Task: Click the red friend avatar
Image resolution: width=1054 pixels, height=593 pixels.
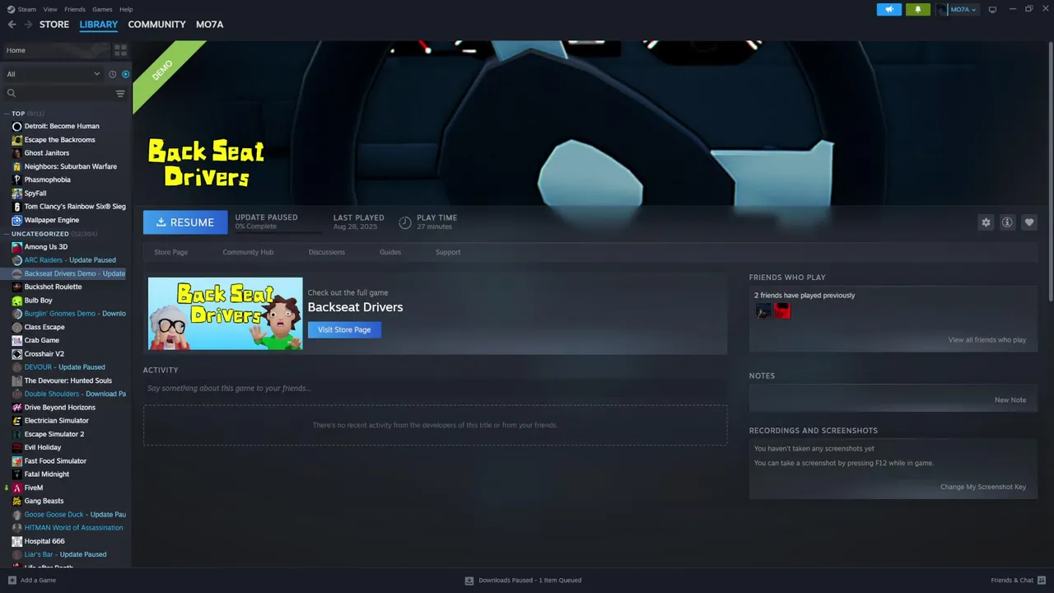Action: pyautogui.click(x=782, y=311)
